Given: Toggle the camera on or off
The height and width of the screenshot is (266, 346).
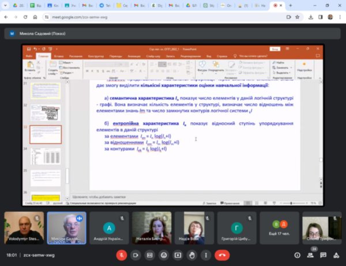Looking at the screenshot, I should click(x=136, y=254).
